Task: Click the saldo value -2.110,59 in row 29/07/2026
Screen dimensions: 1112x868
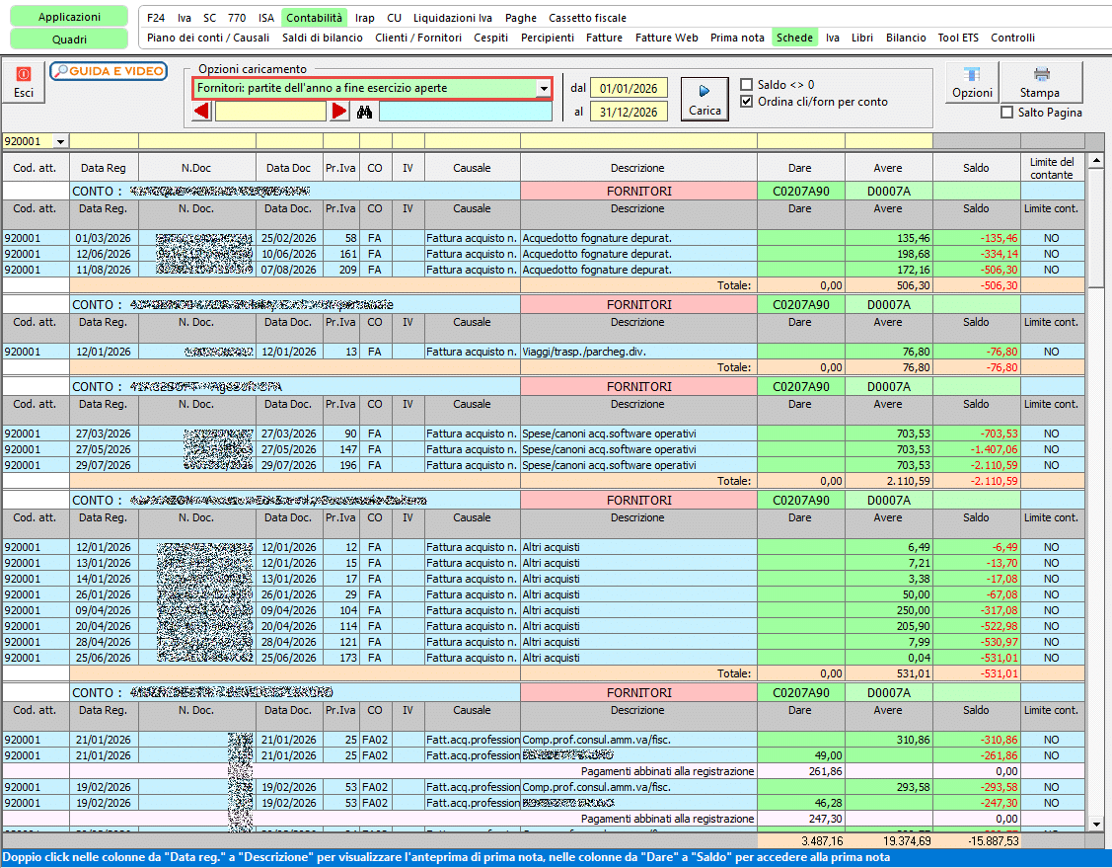Action: point(977,465)
